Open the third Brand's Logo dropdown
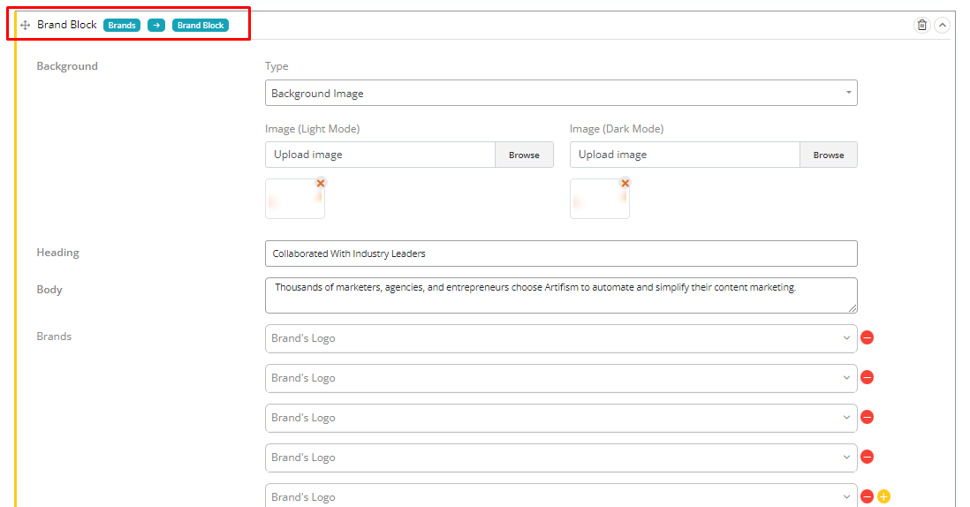 coord(560,418)
